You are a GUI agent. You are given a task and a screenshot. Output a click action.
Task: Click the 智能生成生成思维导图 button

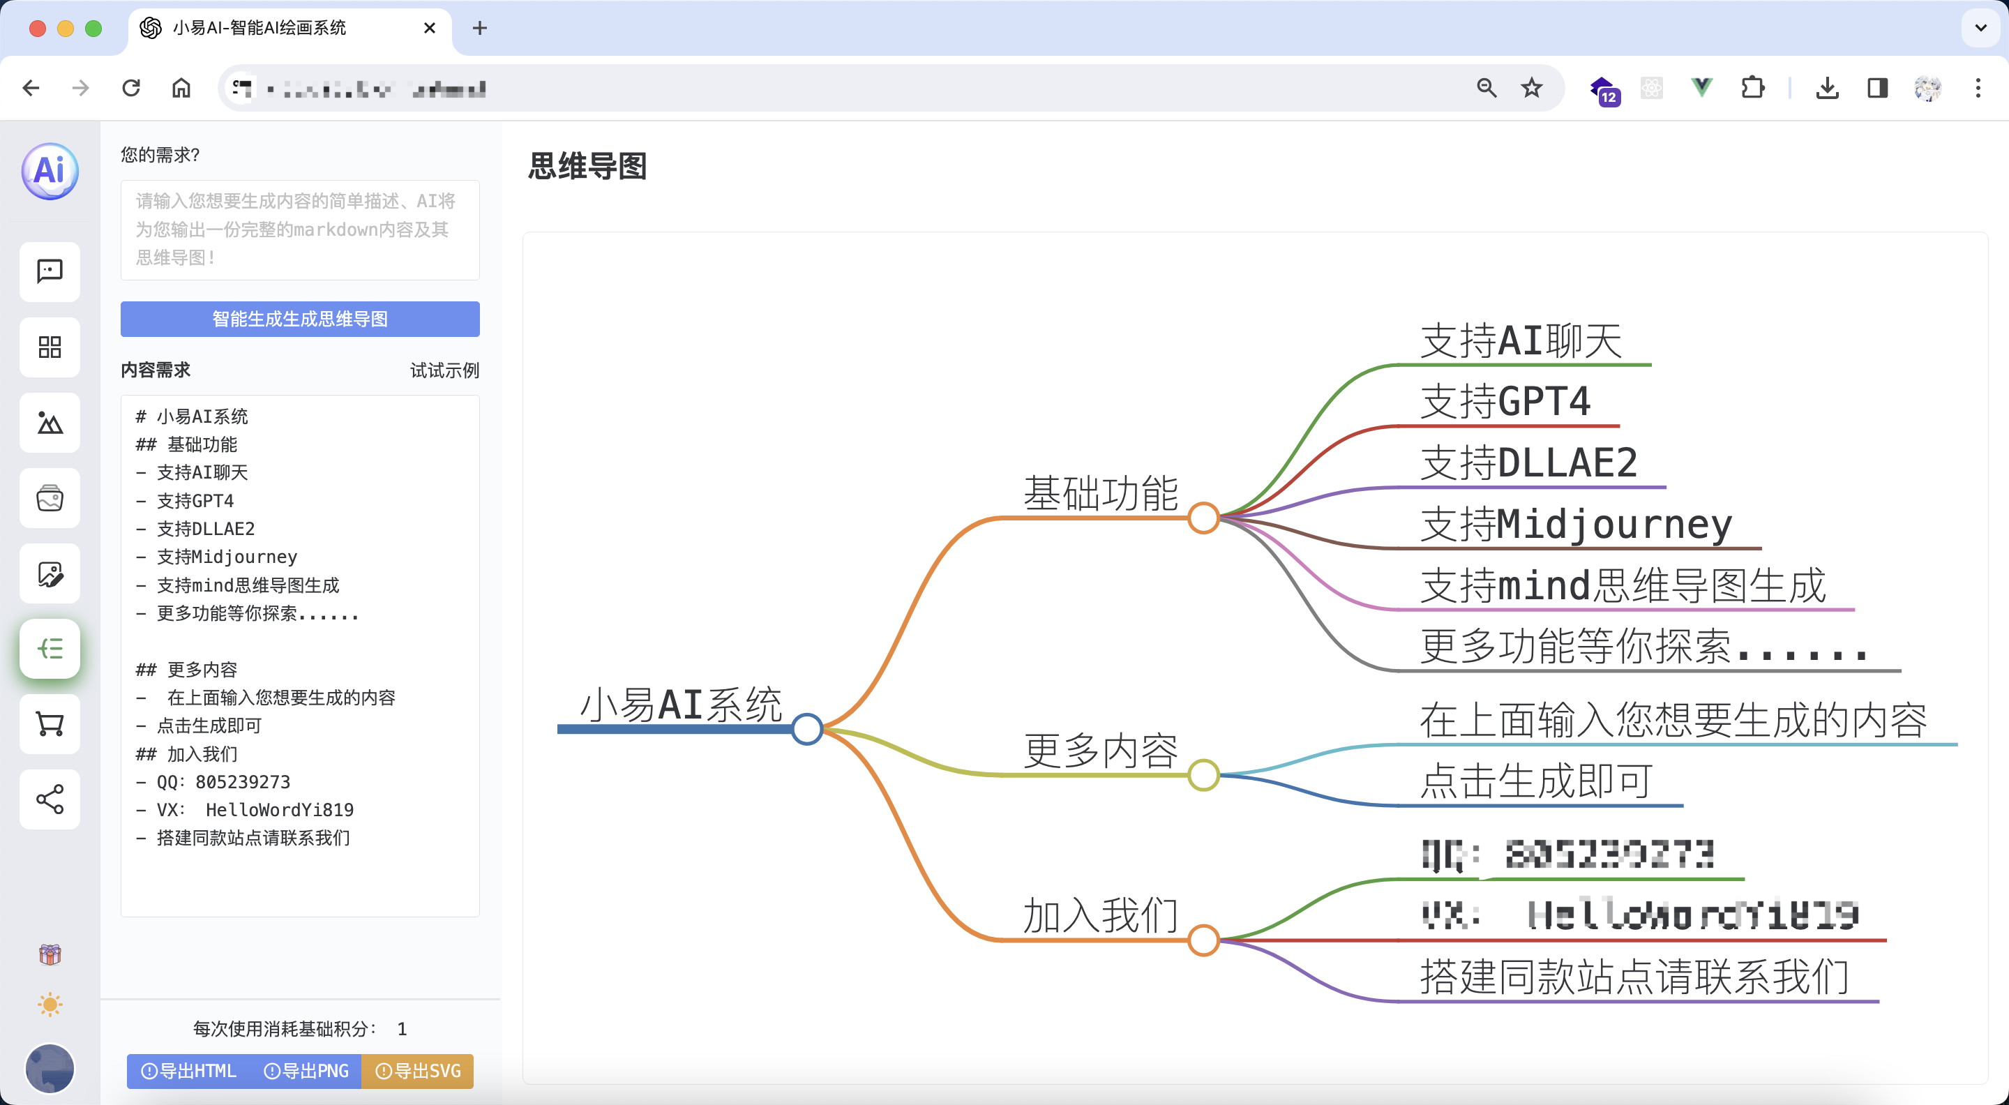(299, 319)
